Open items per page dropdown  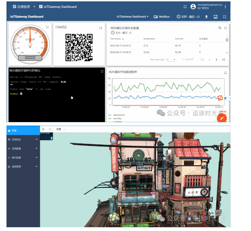point(171,60)
